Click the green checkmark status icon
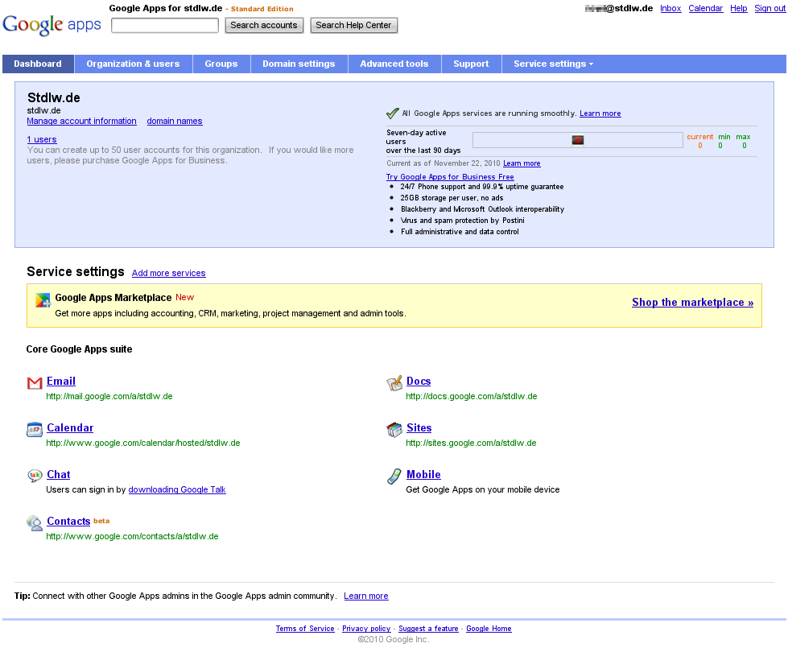Screen dimensions: 788x652 [393, 113]
